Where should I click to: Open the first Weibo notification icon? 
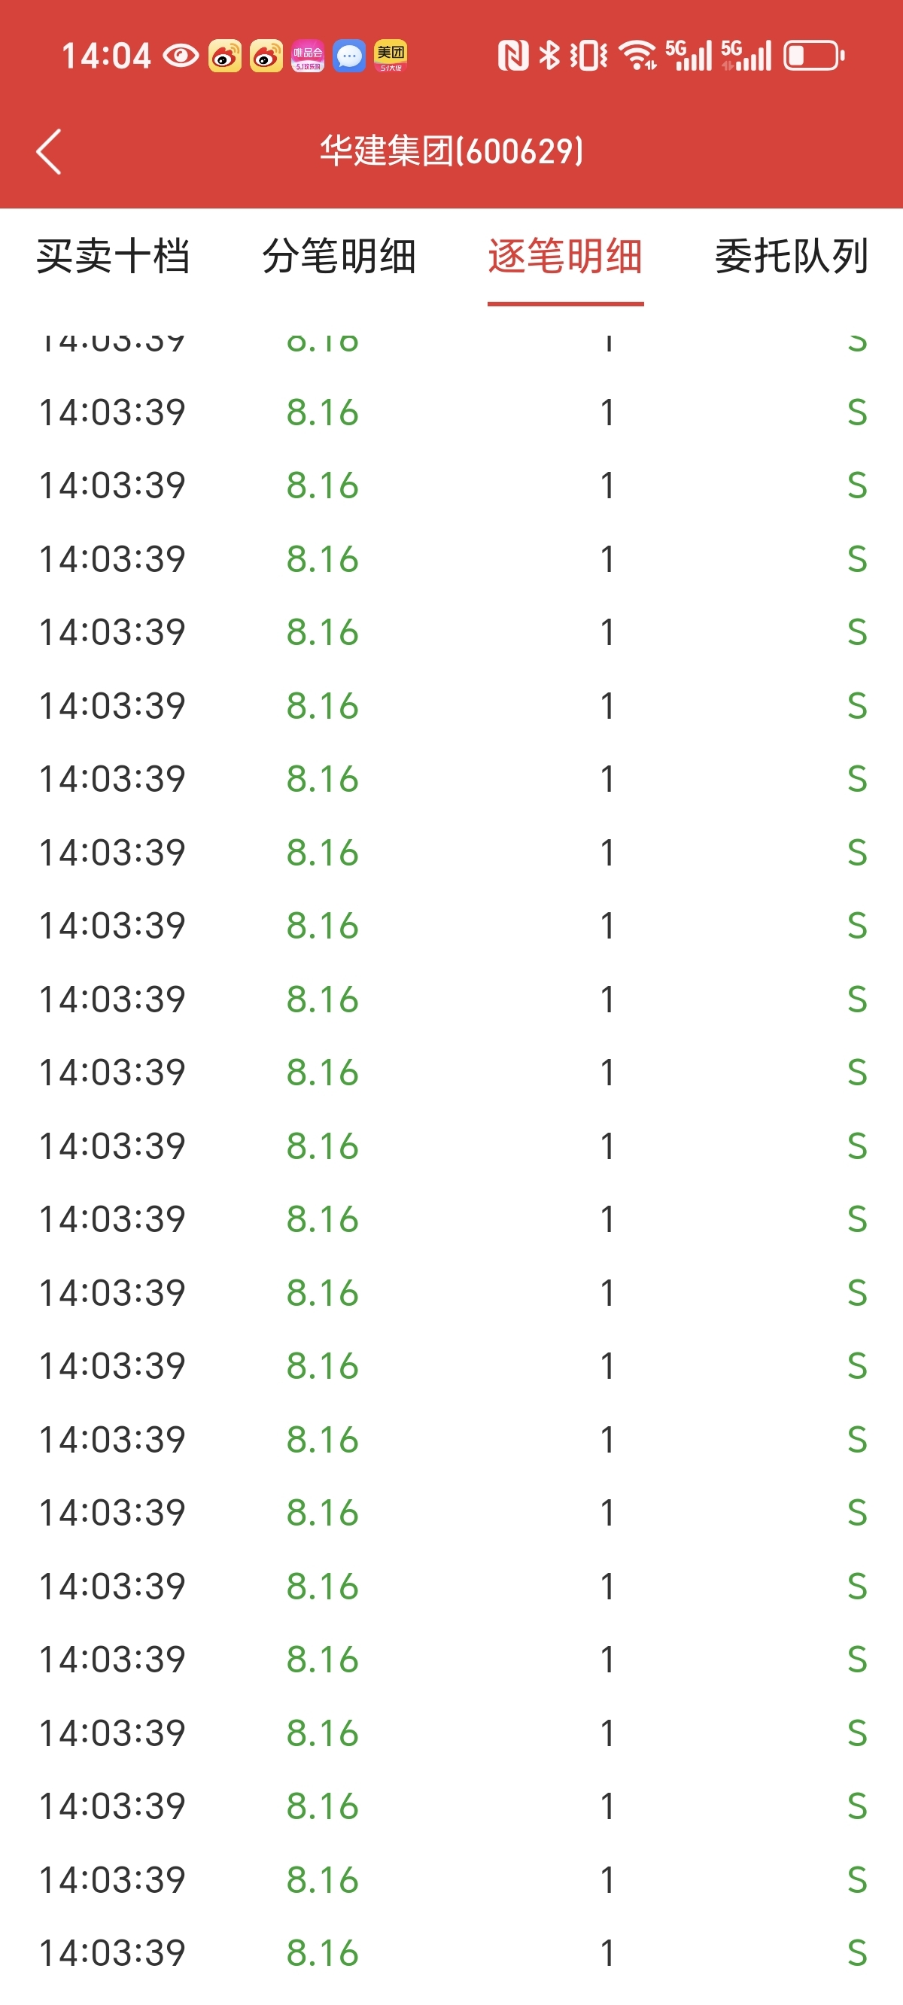[225, 56]
